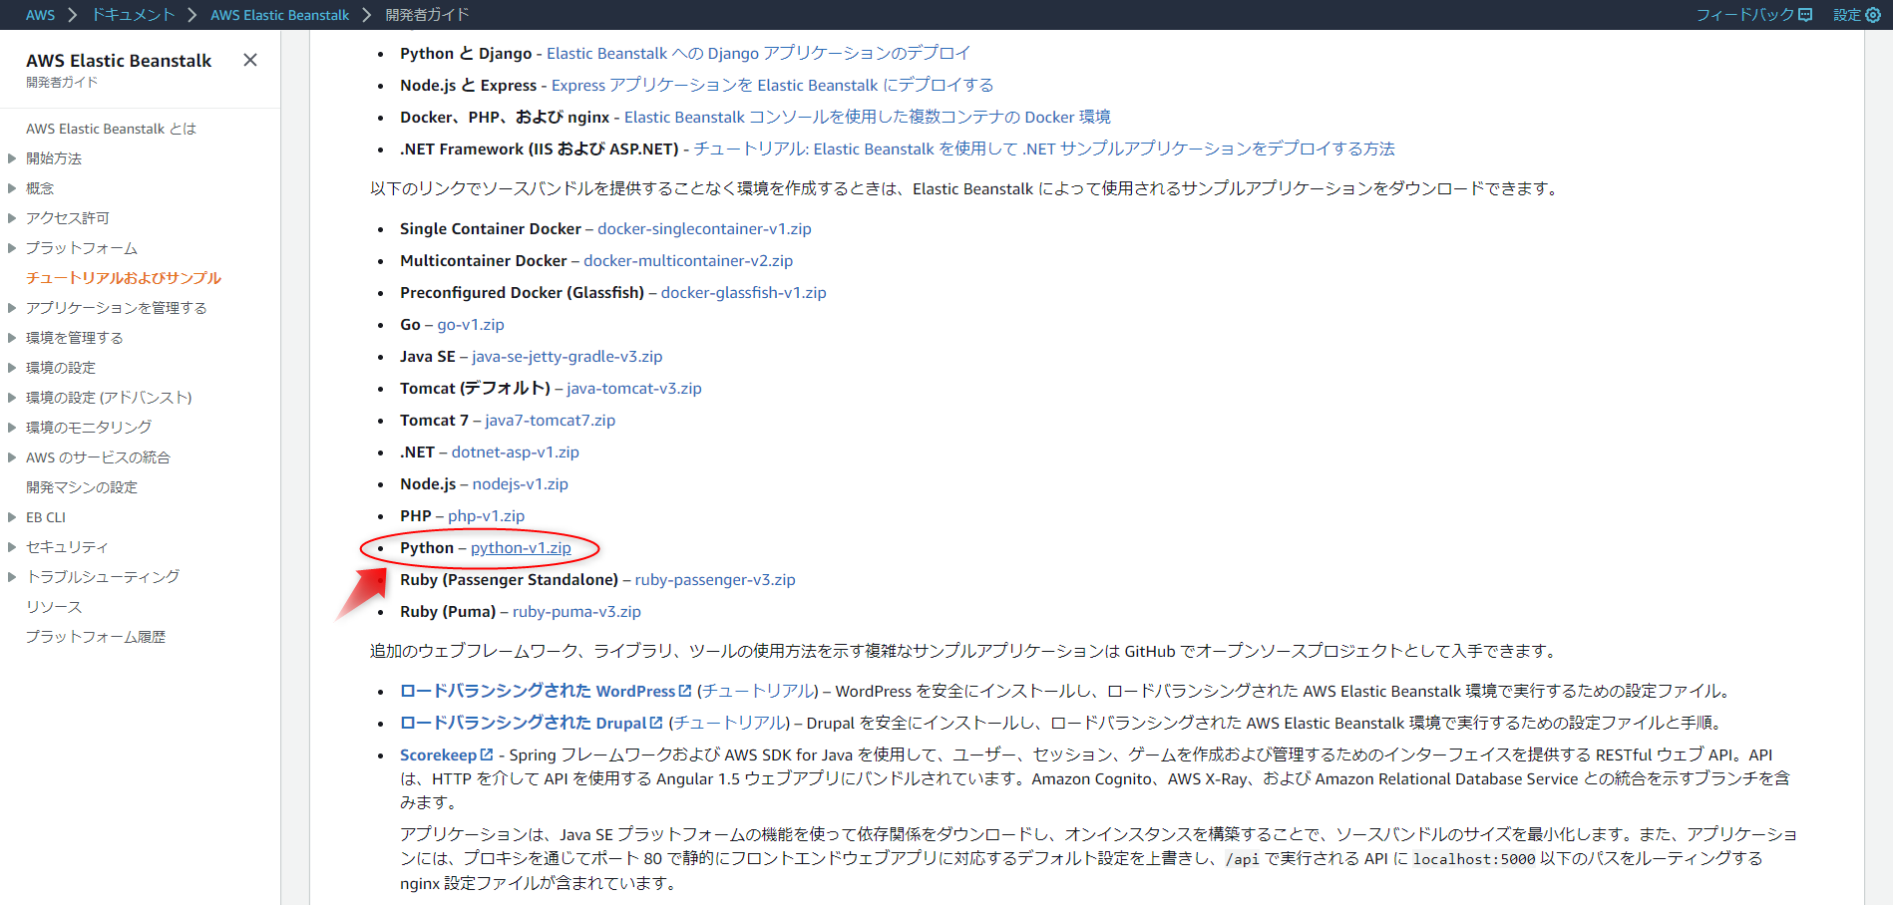Download nodejs-v1.zip sample
The image size is (1893, 905).
[520, 484]
